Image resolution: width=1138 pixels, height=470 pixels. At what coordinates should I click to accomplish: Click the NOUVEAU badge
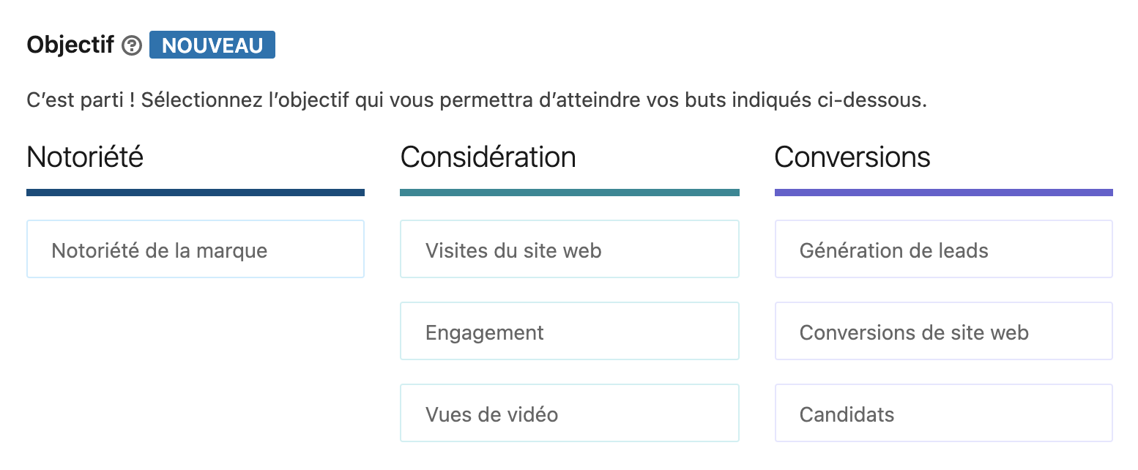pos(212,45)
